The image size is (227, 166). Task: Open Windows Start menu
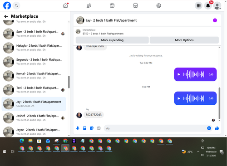pyautogui.click(x=4, y=151)
